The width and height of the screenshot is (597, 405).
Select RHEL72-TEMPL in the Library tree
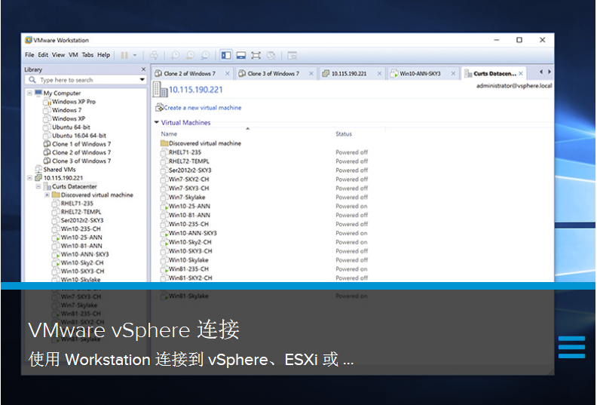coord(81,211)
